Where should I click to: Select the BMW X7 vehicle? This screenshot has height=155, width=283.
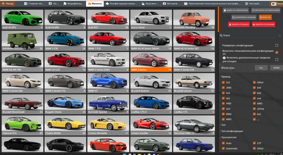coord(108,83)
